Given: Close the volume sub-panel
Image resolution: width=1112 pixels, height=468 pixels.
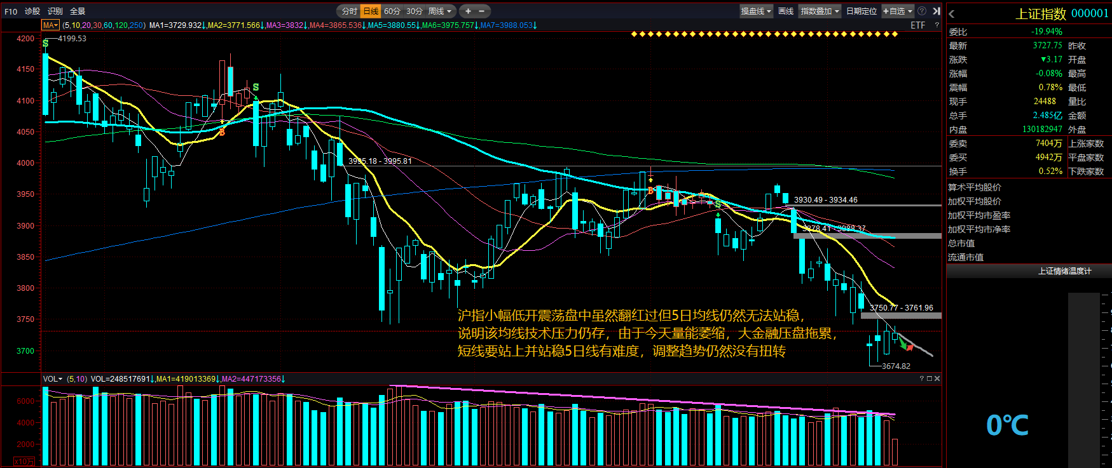Looking at the screenshot, I should pos(937,378).
